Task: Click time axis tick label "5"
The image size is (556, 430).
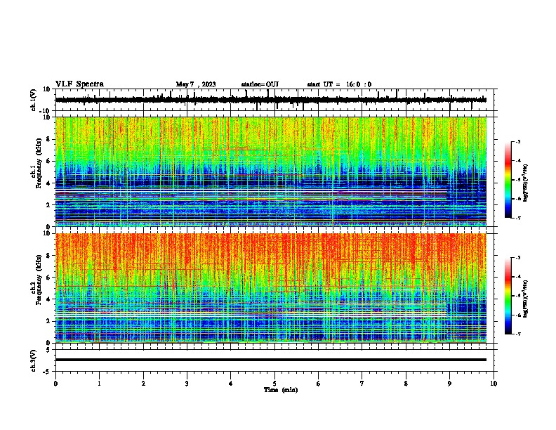Action: pos(274,384)
